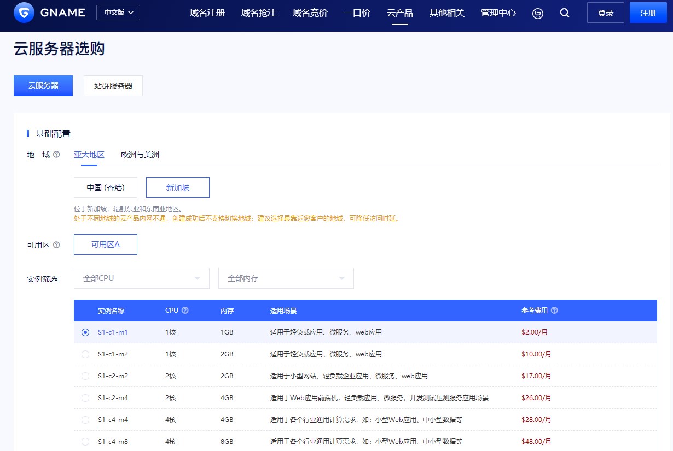Screen dimensions: 673x451
Task: Expand the 全部CPU filter dropdown
Action: (x=141, y=278)
